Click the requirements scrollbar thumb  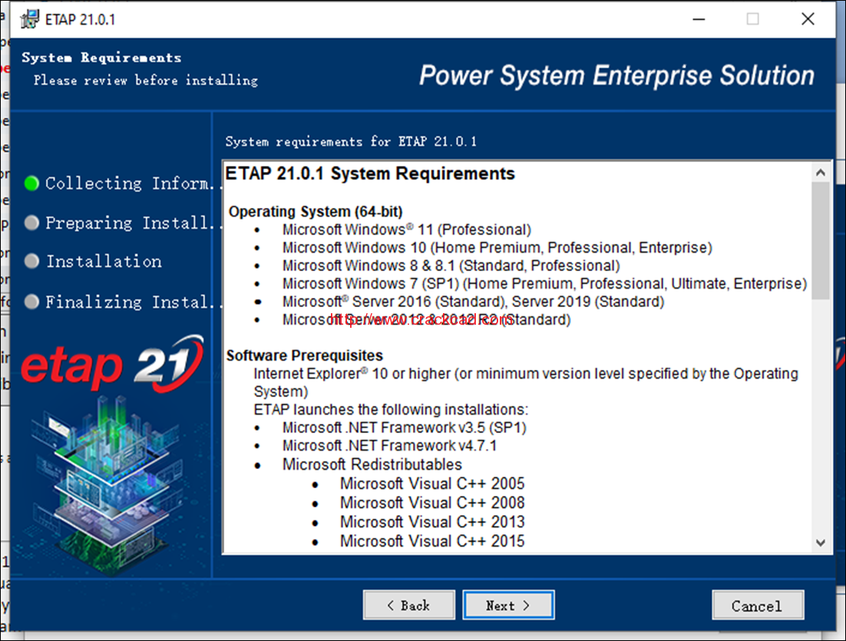click(821, 240)
